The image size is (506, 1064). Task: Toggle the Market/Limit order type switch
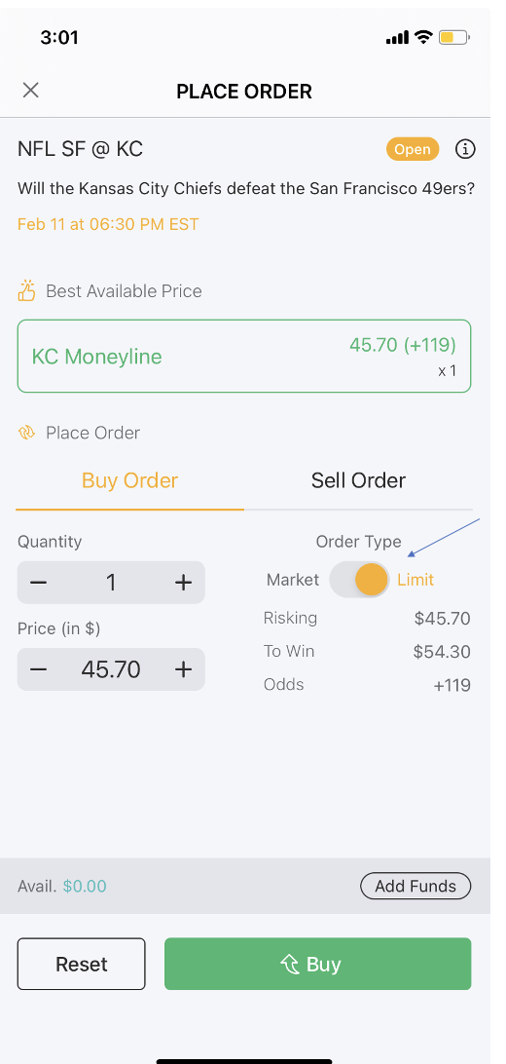[359, 580]
